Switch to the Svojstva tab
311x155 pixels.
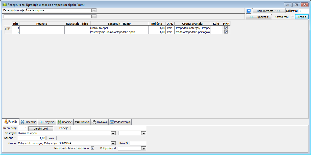[47, 122]
